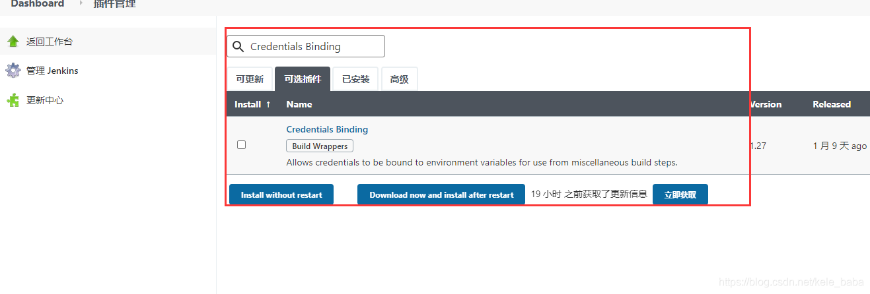Click the 1 月 9 天 ago release date
This screenshot has height=294, width=870.
840,146
